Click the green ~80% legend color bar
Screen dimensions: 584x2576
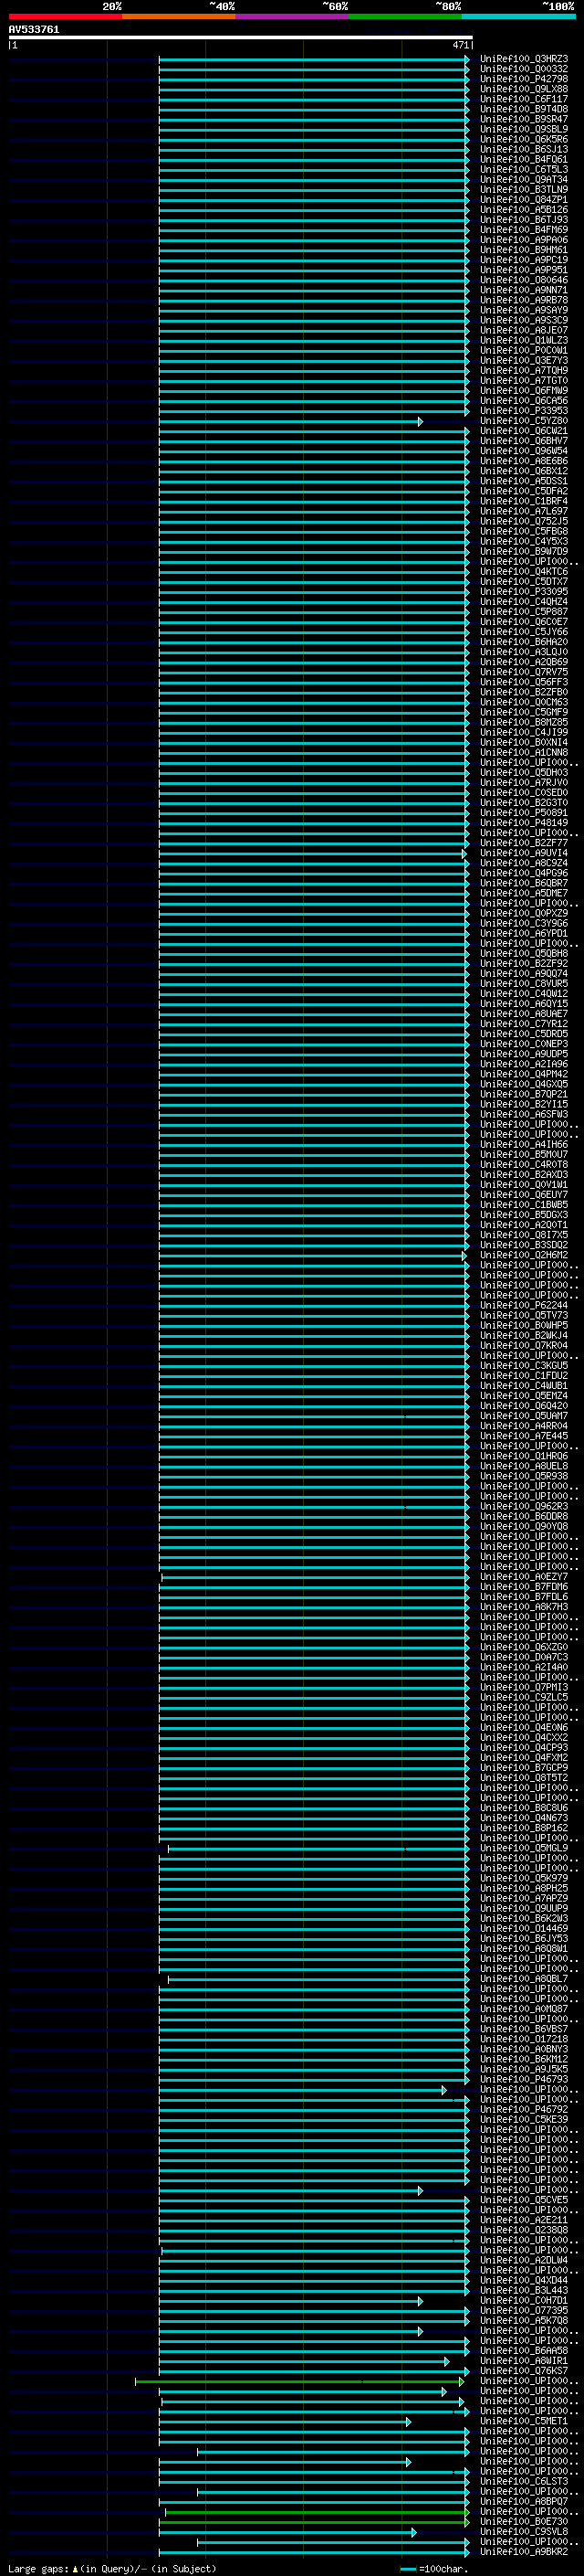pos(405,16)
